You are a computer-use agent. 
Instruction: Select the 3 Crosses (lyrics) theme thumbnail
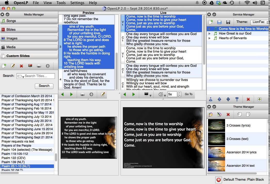pos(217,126)
